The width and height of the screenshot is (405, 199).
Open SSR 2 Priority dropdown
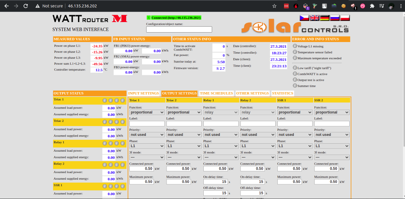332,135
